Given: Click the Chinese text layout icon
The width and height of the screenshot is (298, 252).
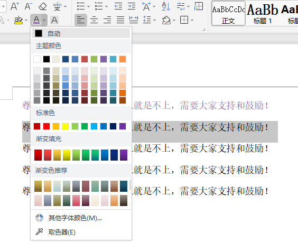Looking at the screenshot, I should tap(146, 6).
